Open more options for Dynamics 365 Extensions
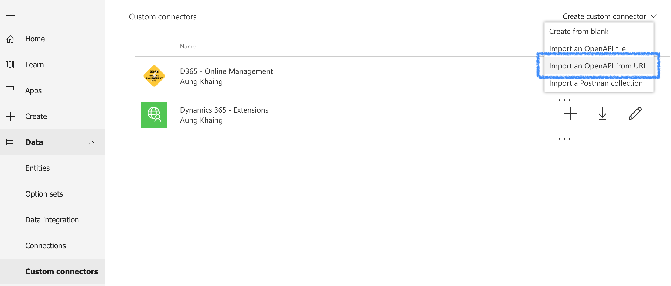Screen dimensions: 671x286 point(564,139)
